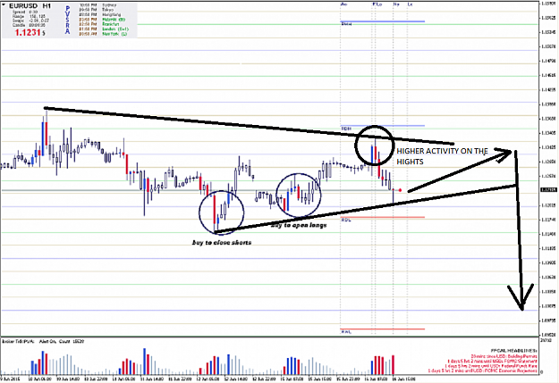The height and width of the screenshot is (383, 559).
Task: Select the Swap row in the info panel
Action: (30, 21)
